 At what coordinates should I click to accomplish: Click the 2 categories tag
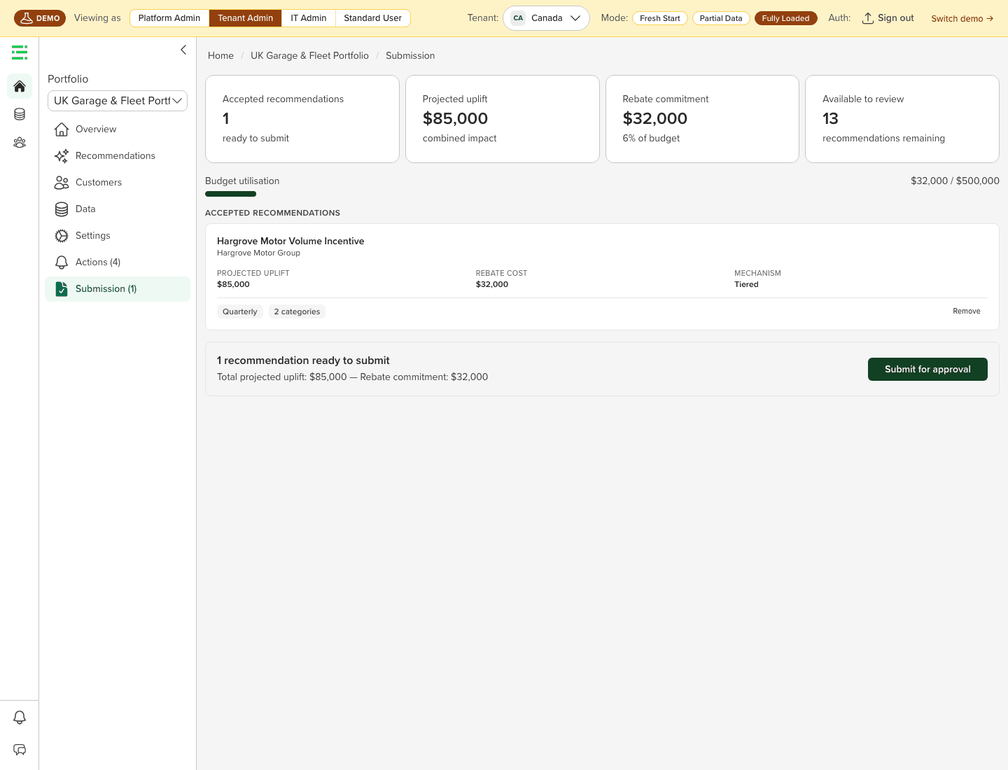click(297, 312)
